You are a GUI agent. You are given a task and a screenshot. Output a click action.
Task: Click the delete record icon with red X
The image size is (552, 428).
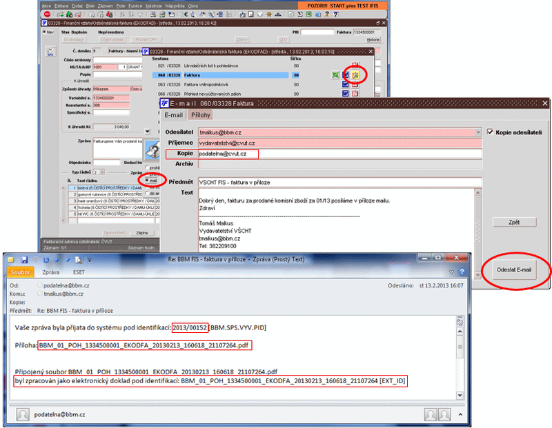click(79, 14)
